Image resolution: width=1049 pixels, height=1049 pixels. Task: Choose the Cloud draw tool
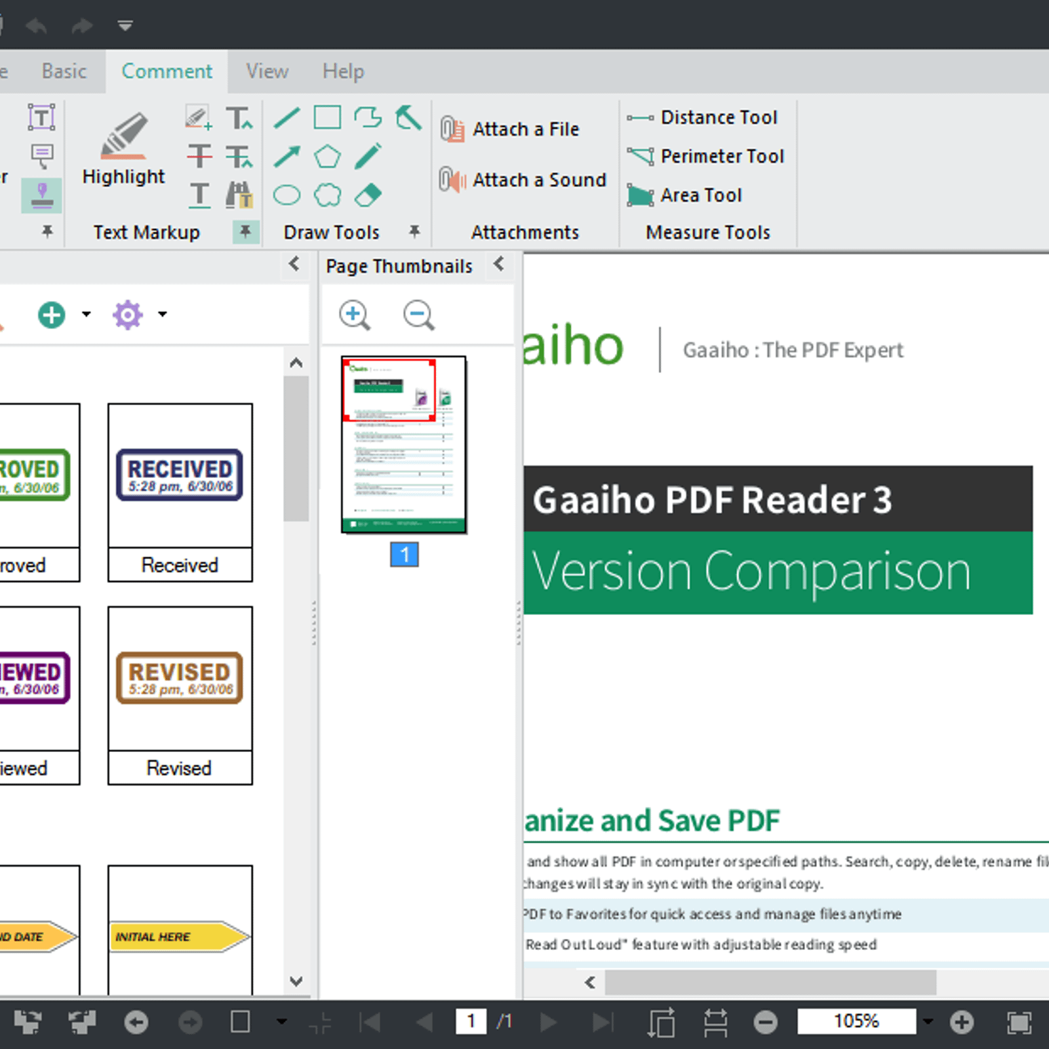(327, 195)
